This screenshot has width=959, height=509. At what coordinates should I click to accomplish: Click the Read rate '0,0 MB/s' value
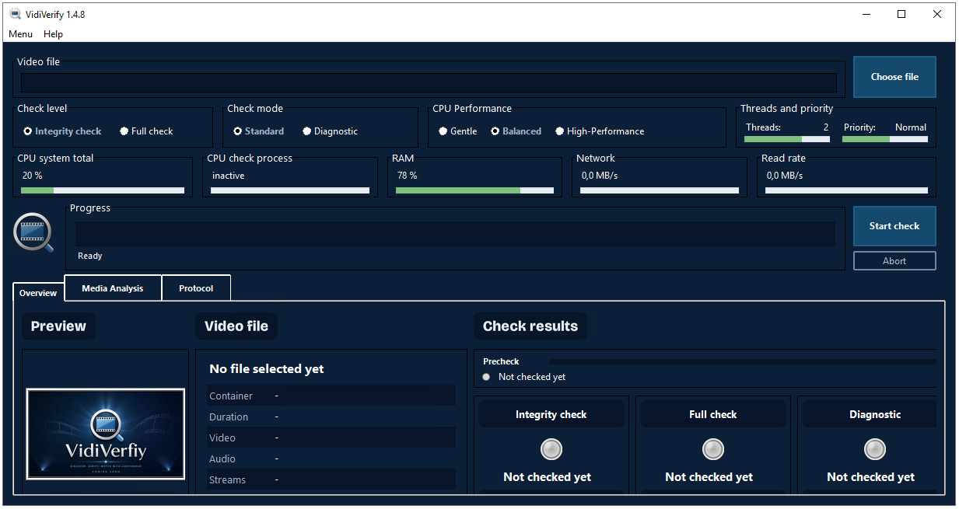(x=785, y=176)
